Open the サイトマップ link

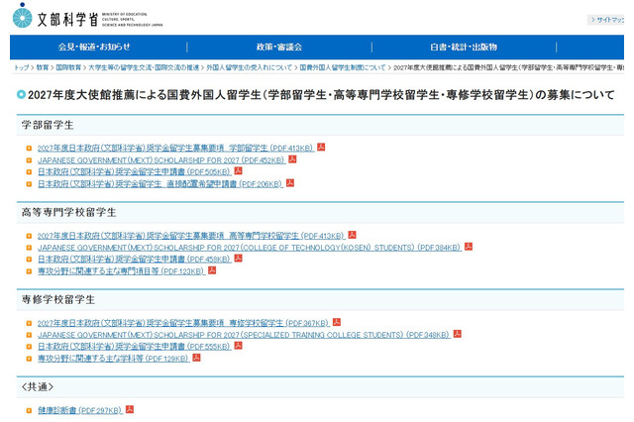coord(607,20)
